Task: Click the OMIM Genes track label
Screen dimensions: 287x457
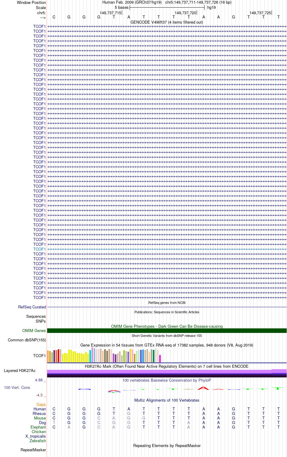Action: [34, 330]
